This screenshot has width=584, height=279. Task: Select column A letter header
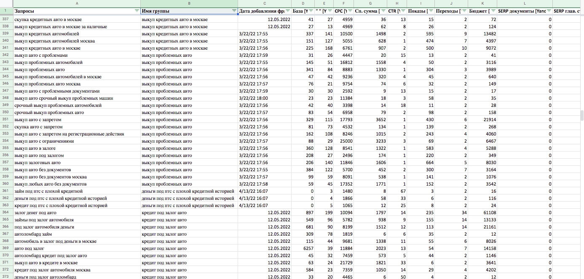(x=77, y=3)
